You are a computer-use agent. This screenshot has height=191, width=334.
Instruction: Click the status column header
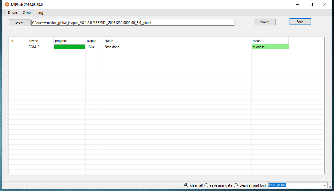(x=177, y=41)
